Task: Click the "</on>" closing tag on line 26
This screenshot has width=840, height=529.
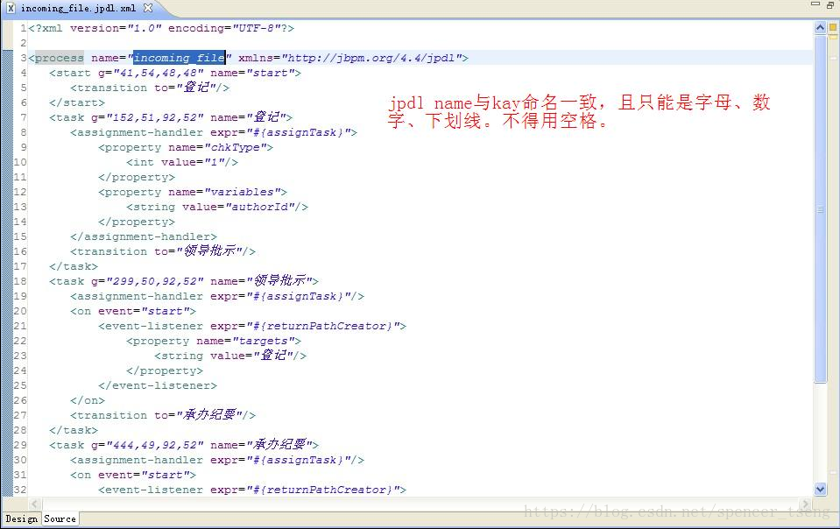Action: 88,400
